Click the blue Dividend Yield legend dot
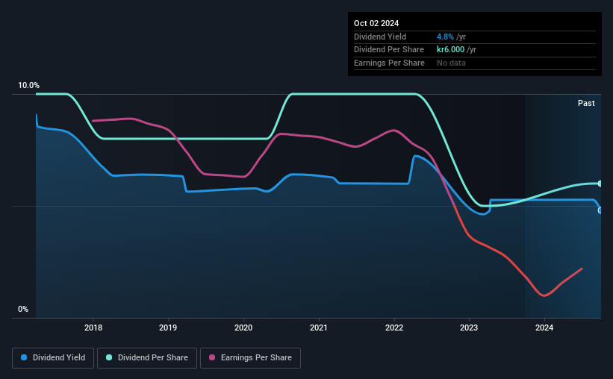The width and height of the screenshot is (613, 379). [24, 357]
